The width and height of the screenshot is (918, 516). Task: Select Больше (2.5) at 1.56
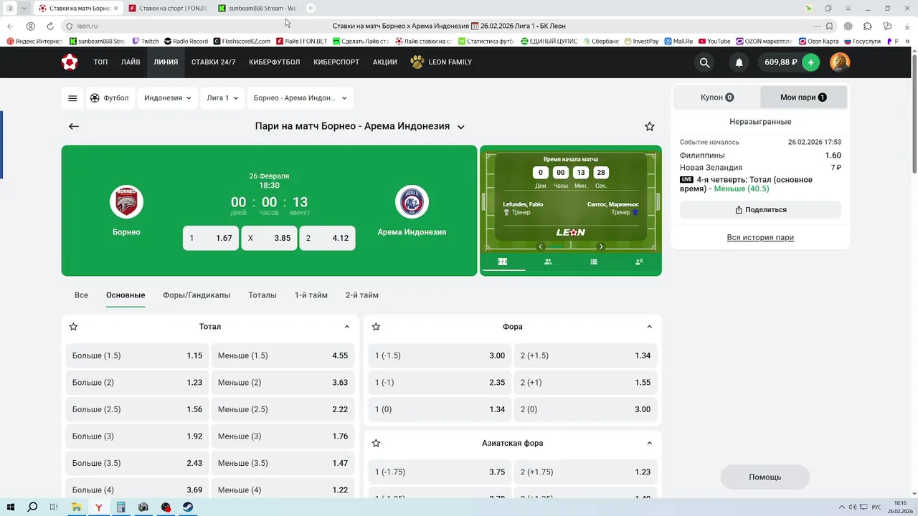click(137, 409)
